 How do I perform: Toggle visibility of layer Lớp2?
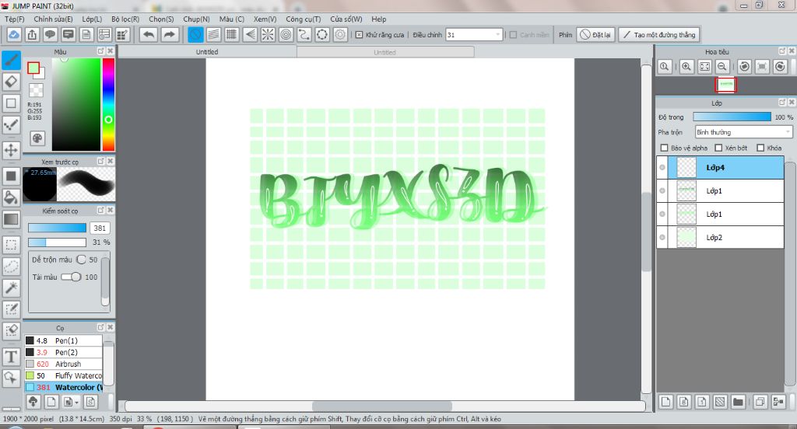662,237
